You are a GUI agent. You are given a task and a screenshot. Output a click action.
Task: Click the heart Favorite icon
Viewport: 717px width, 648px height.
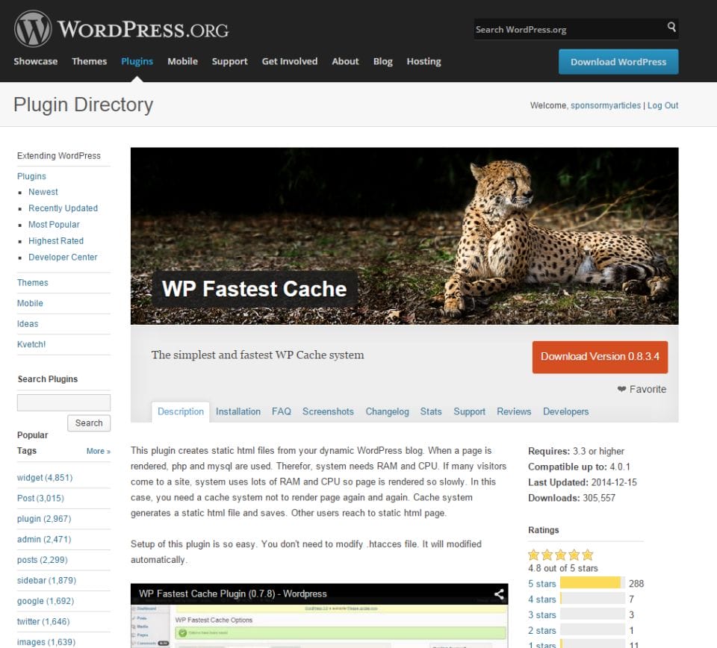click(621, 389)
